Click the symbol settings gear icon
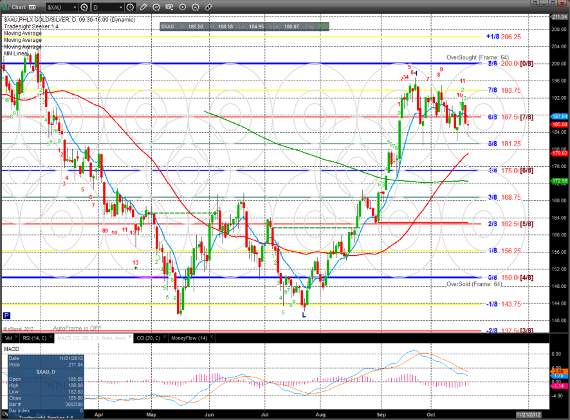 tap(84, 8)
